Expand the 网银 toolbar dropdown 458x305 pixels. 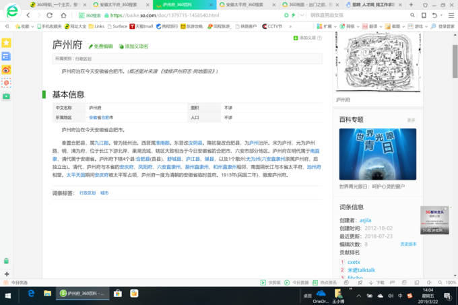tap(350, 26)
